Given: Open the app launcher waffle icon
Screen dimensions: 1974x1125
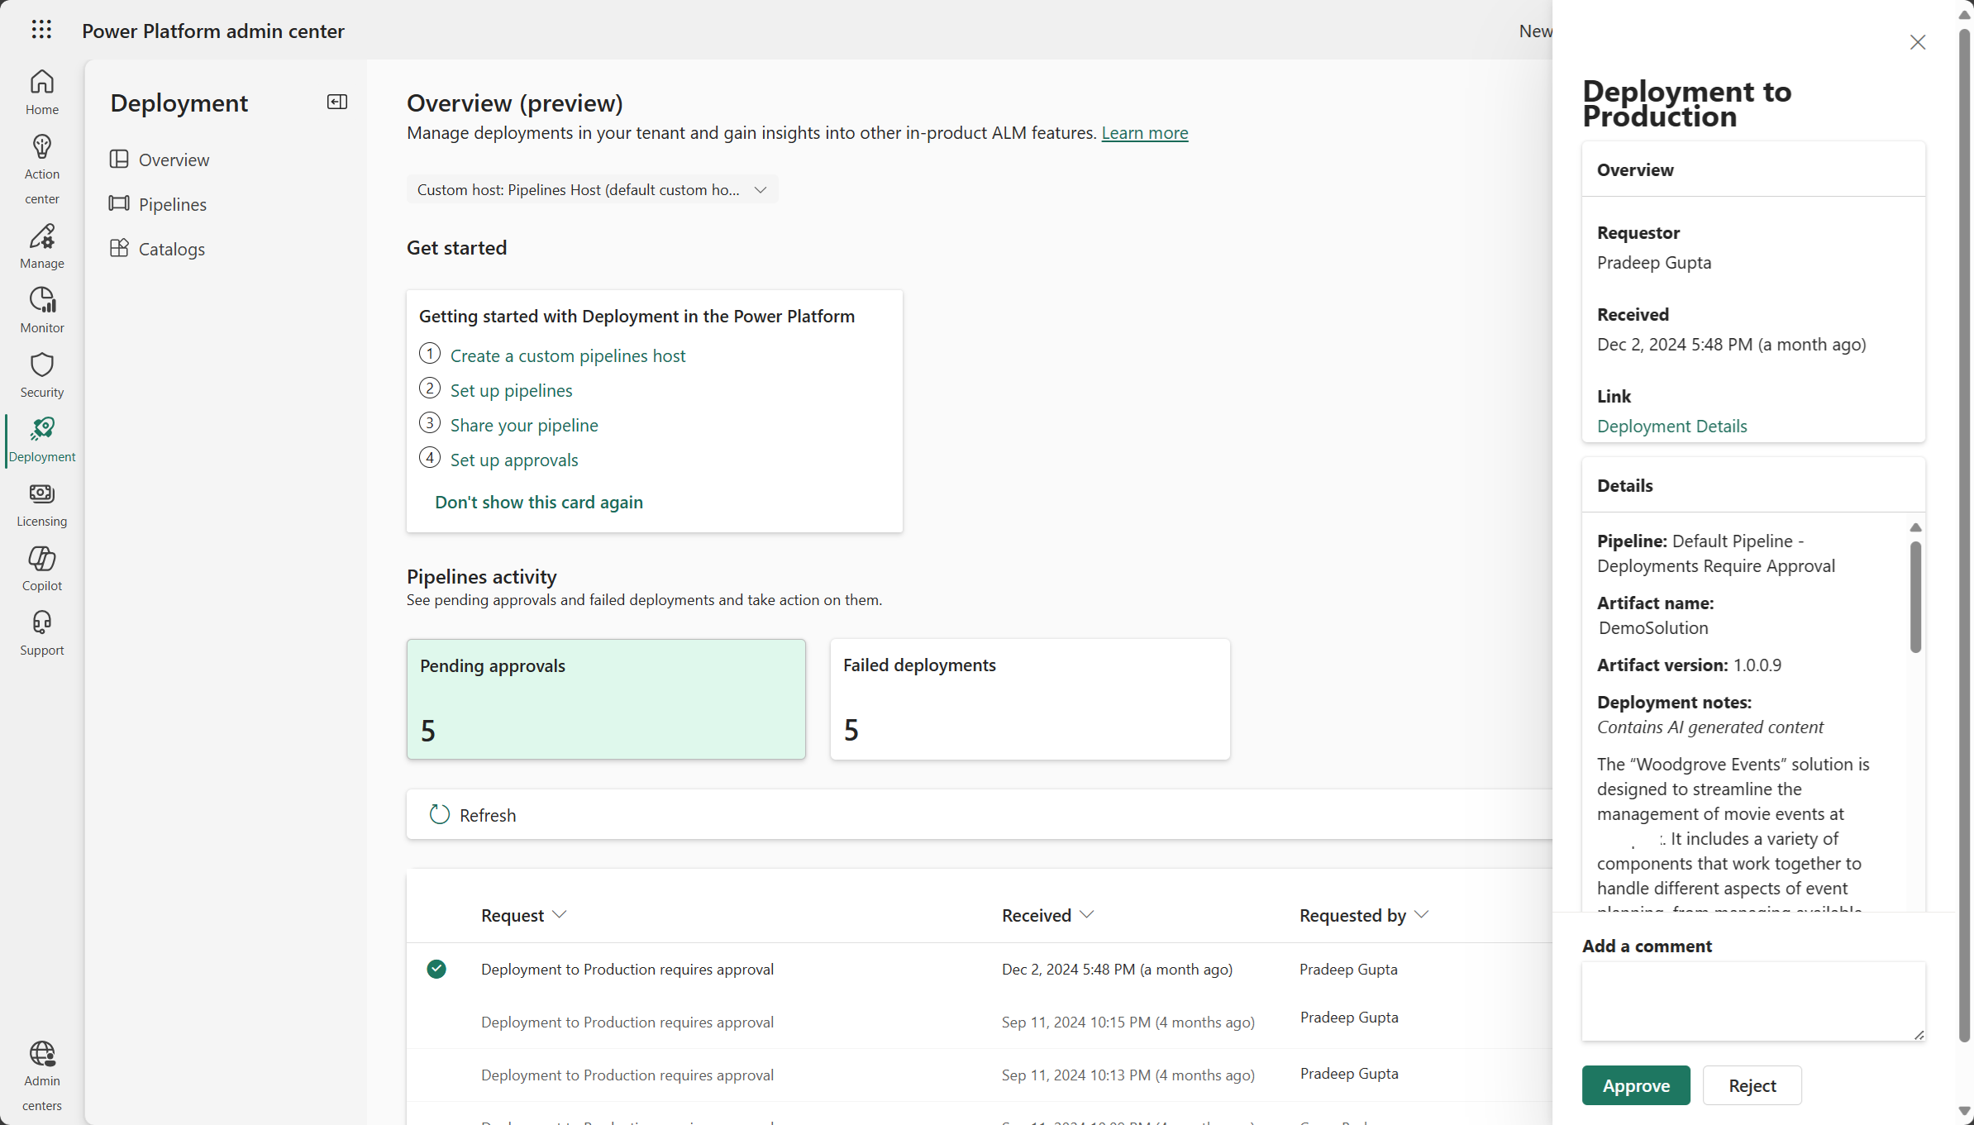Looking at the screenshot, I should click(41, 30).
